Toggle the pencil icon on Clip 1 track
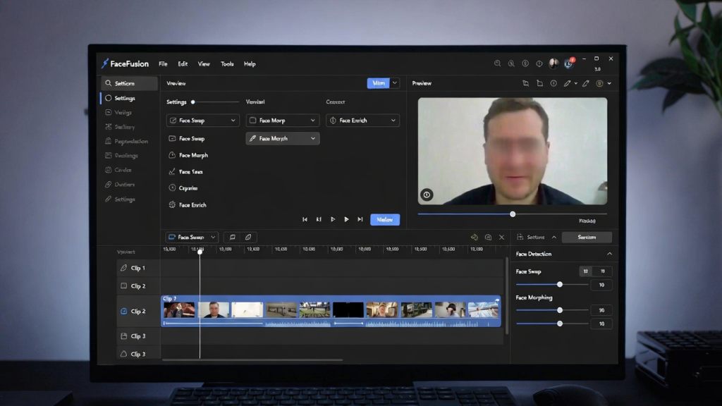Viewport: 722px width, 406px height. [123, 267]
